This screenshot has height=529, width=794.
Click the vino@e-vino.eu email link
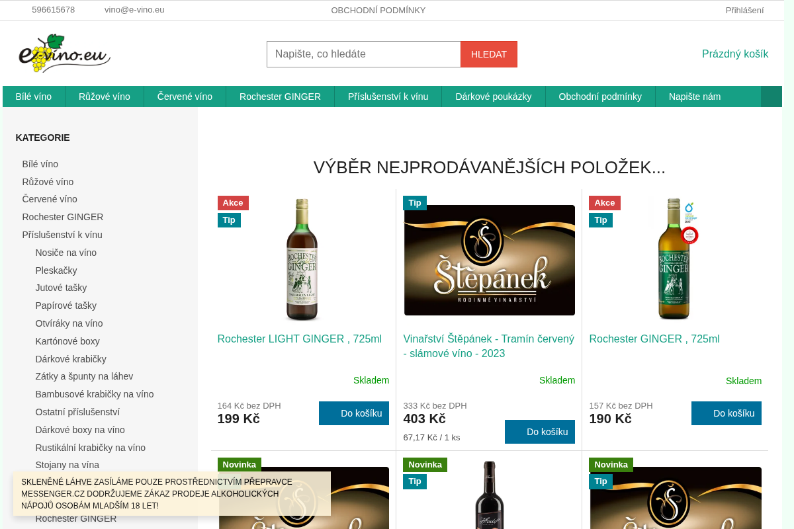click(x=134, y=10)
